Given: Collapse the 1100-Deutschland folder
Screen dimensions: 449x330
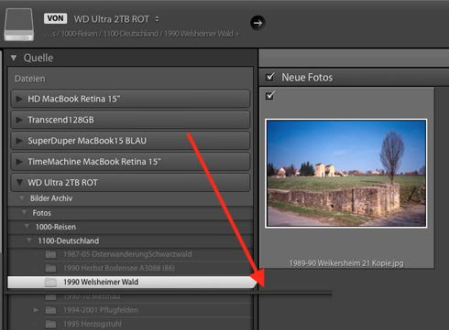Looking at the screenshot, I should tap(29, 240).
